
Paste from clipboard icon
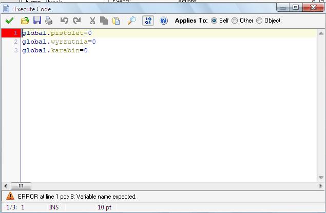(116, 21)
